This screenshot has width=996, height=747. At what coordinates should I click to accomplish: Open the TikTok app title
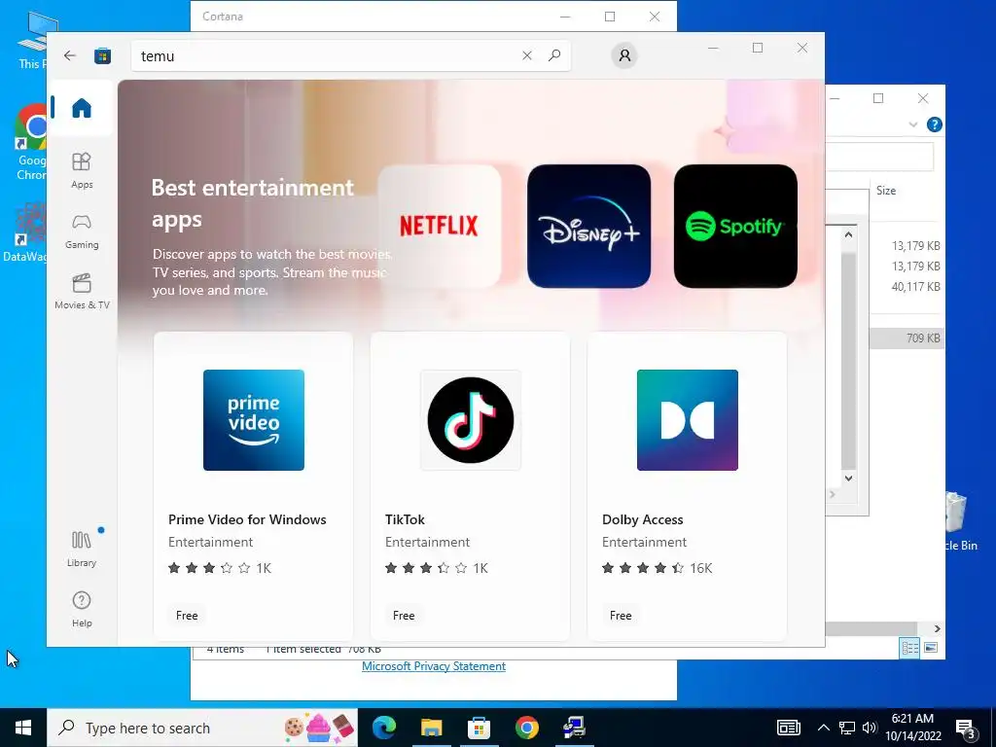(405, 519)
